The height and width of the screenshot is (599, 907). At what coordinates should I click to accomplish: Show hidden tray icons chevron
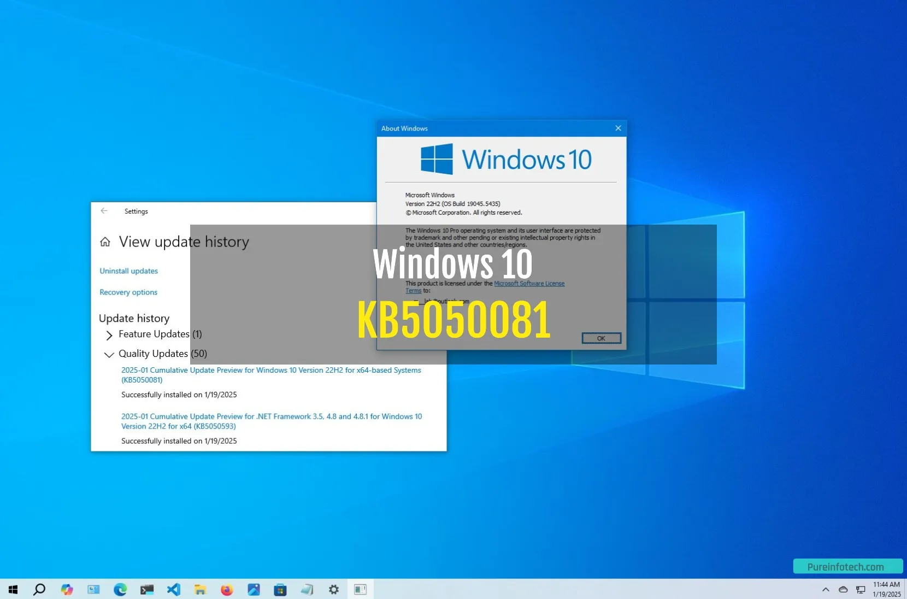pos(826,589)
